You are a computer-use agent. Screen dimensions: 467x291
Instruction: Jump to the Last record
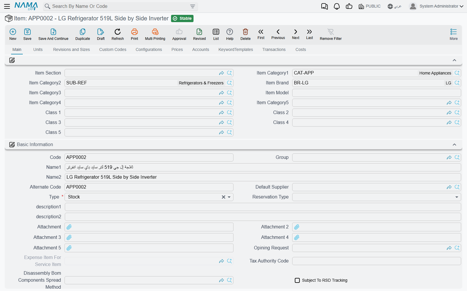309,34
